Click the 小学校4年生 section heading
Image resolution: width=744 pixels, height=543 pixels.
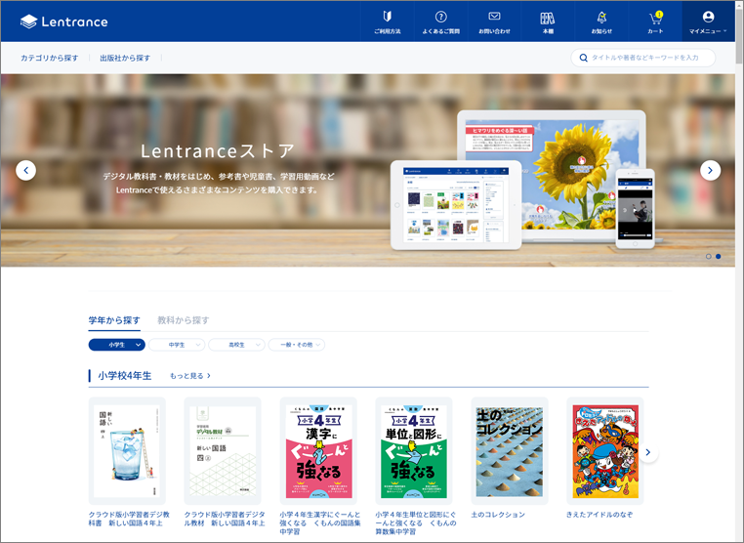[x=125, y=376]
